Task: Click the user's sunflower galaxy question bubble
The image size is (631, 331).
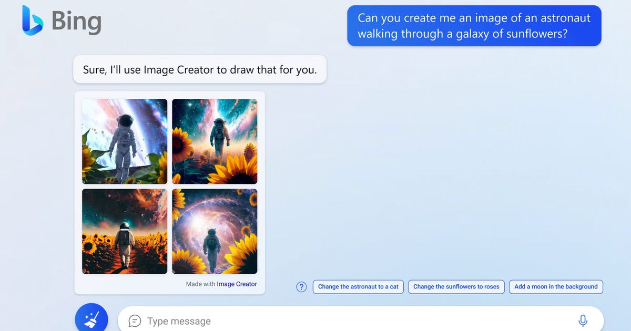Action: 474,25
